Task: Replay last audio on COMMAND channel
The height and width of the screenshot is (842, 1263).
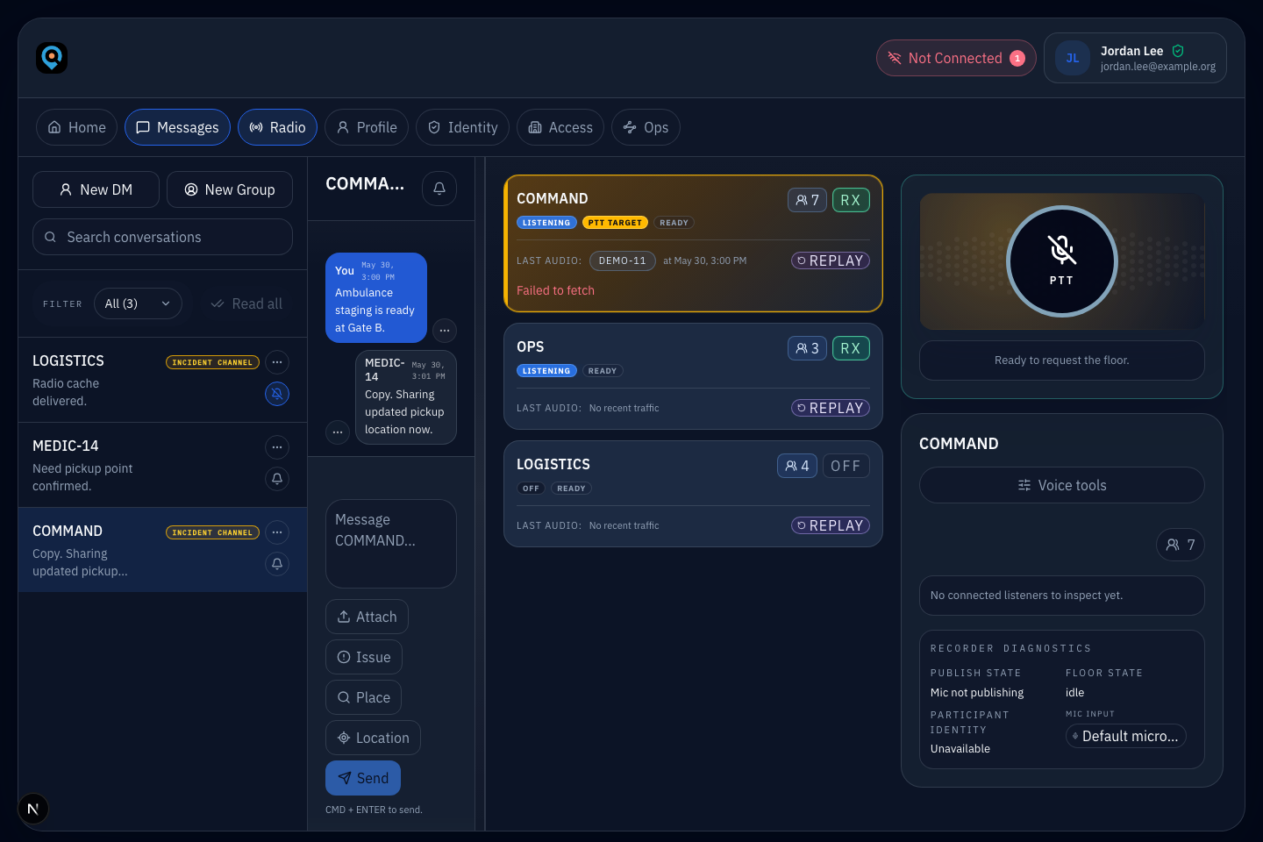Action: coord(831,260)
